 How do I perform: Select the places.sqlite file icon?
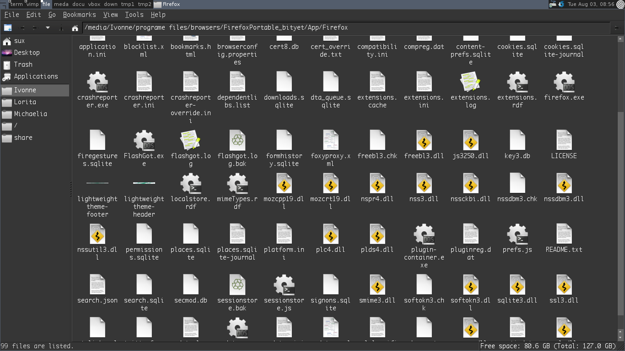191,234
